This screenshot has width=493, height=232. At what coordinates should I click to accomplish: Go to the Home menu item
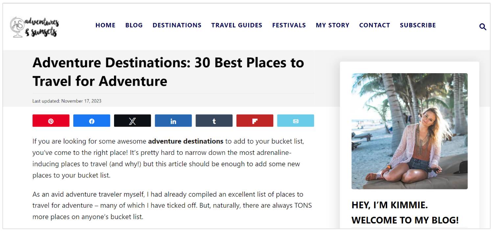(x=105, y=25)
